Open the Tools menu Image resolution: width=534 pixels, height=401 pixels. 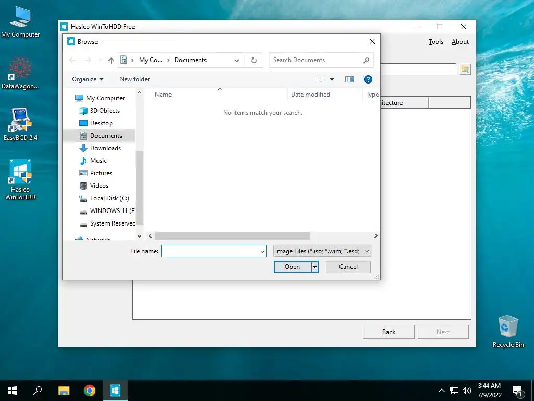coord(435,42)
